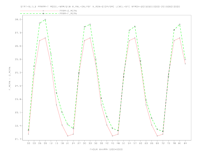The height and width of the screenshot is (156, 202).
Task: Click O_MEAN plus marker at hour 09
Action: pos(45,38)
